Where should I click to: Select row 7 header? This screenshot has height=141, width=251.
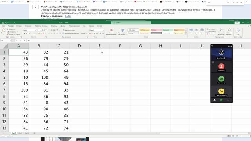pos(4,90)
